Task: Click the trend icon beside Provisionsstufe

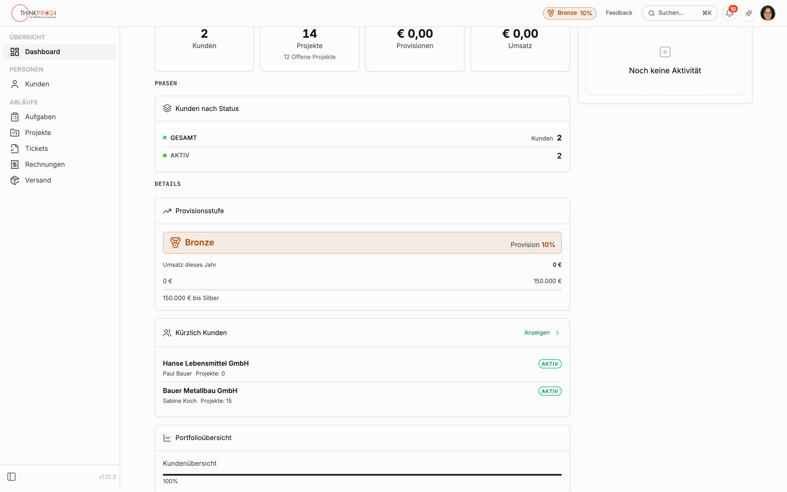Action: (167, 211)
